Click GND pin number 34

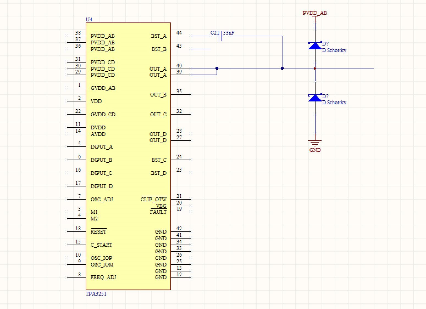[179, 242]
